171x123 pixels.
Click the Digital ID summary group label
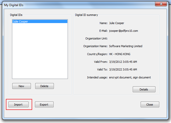click(86, 15)
